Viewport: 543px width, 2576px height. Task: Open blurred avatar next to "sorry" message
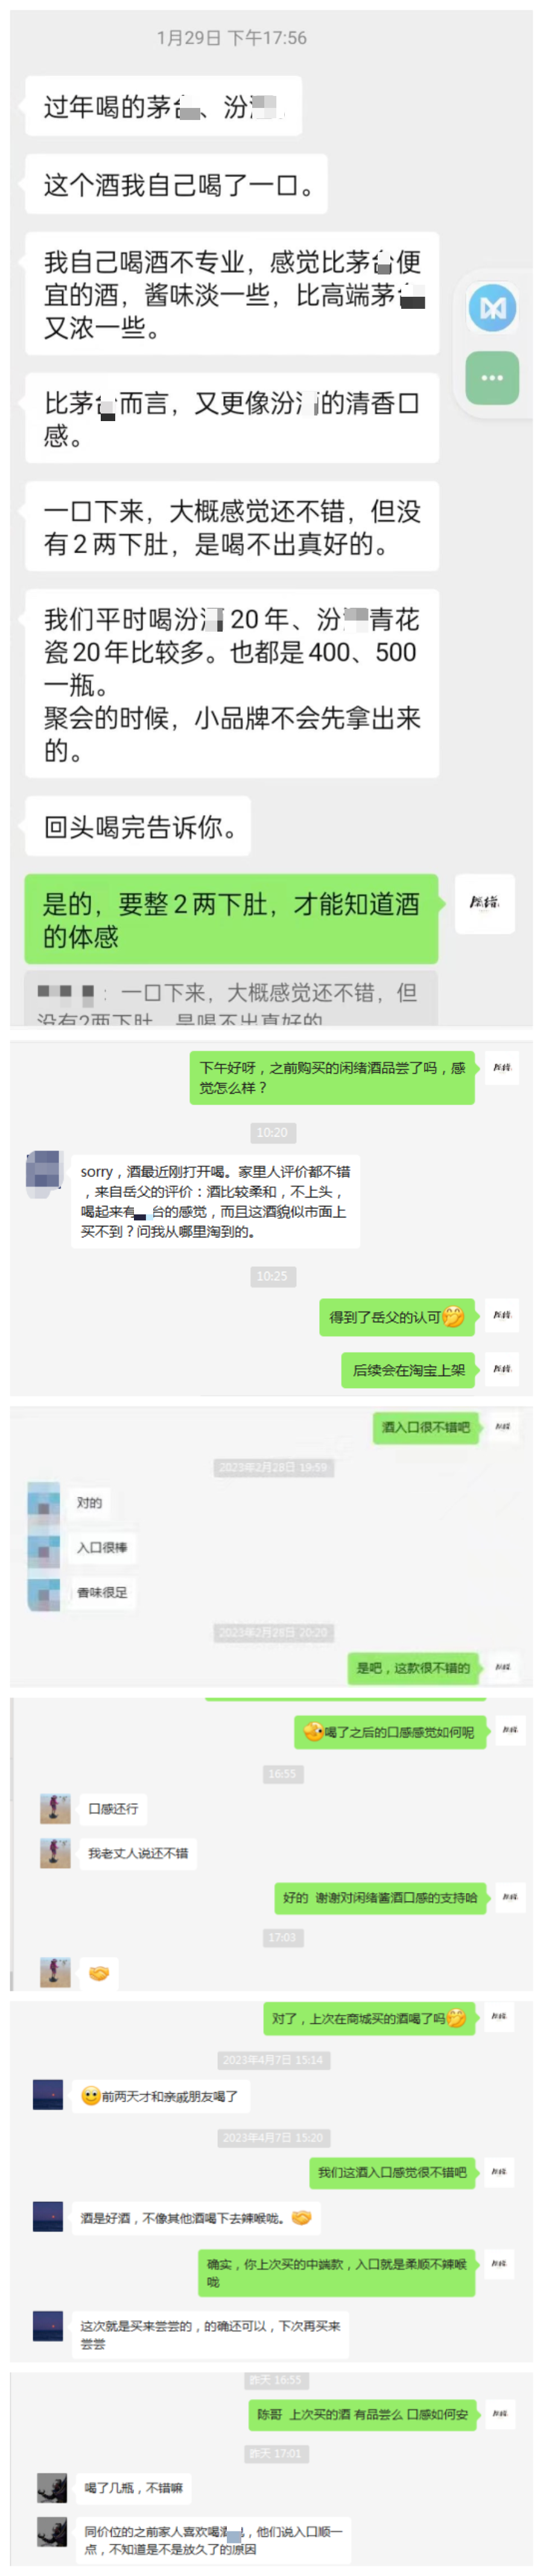[x=45, y=1174]
